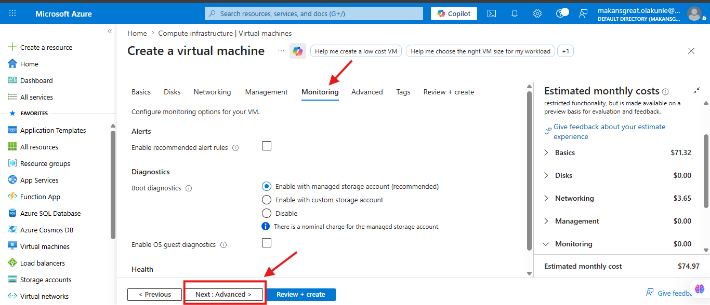Collapse the cost panel with arrows icon
710x305 pixels.
click(696, 91)
